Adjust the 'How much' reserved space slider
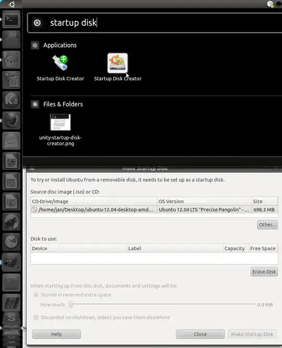This screenshot has width=282, height=348. click(71, 304)
